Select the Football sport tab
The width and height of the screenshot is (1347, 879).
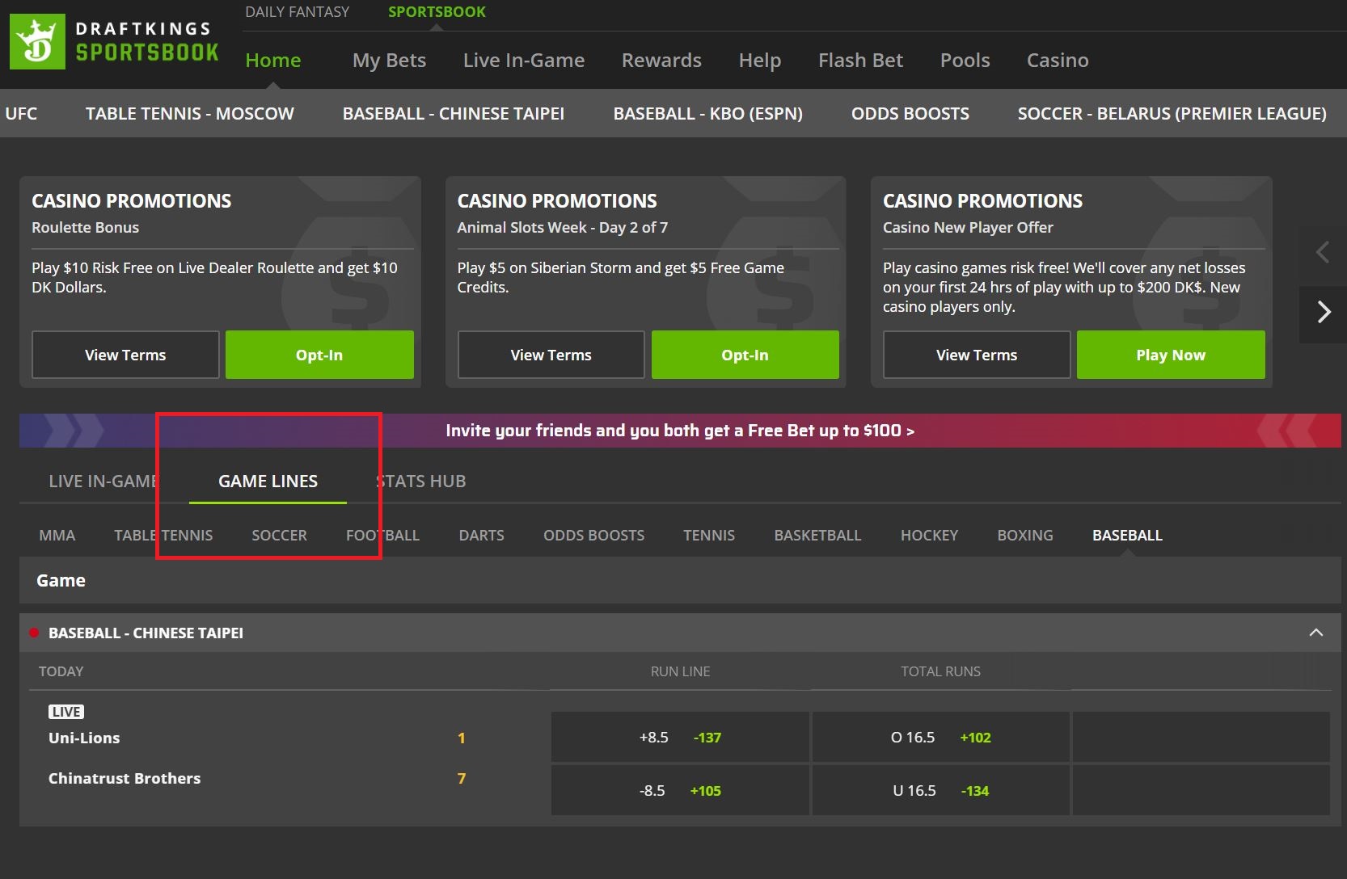coord(382,536)
